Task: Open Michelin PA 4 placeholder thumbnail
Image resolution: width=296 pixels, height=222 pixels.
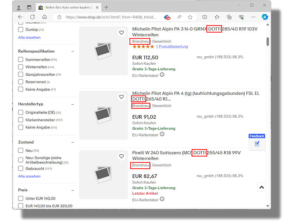Action: coord(104,115)
